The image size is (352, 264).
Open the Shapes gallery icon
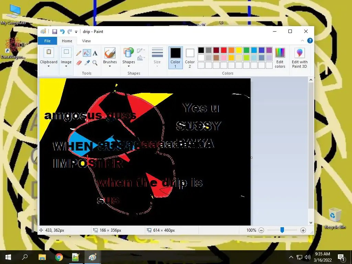[x=129, y=53]
